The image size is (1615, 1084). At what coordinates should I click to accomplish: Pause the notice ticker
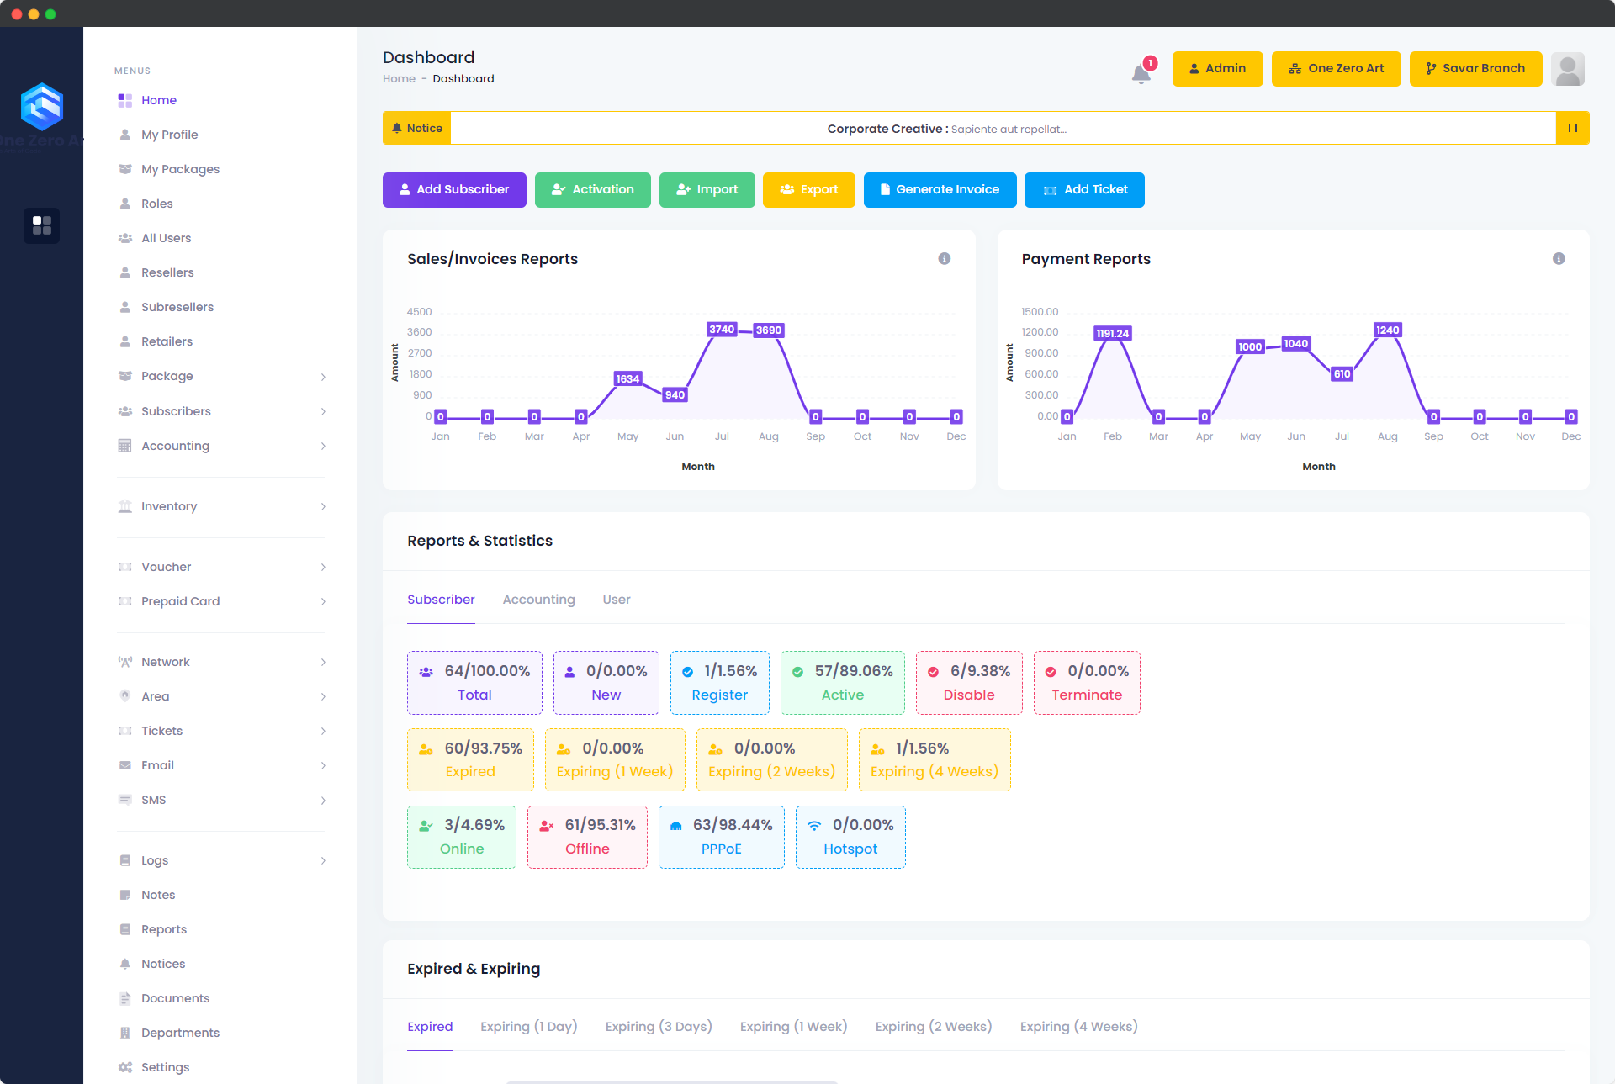pyautogui.click(x=1572, y=128)
